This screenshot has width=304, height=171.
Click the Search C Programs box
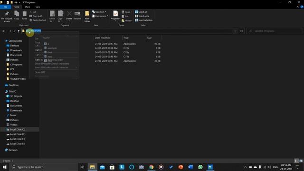[x=275, y=31]
